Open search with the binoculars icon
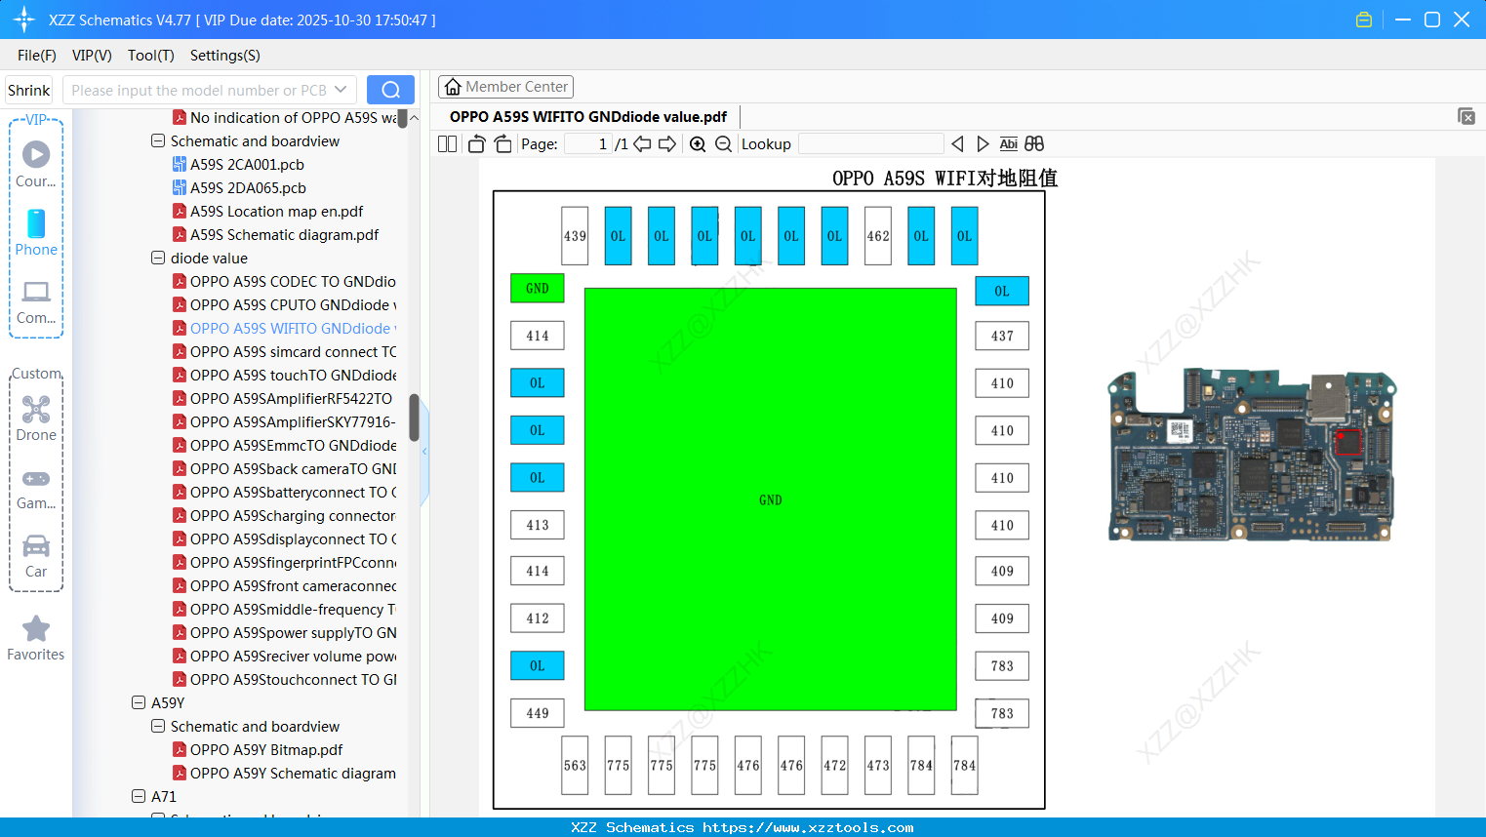Viewport: 1486px width, 837px height. pos(1034,143)
